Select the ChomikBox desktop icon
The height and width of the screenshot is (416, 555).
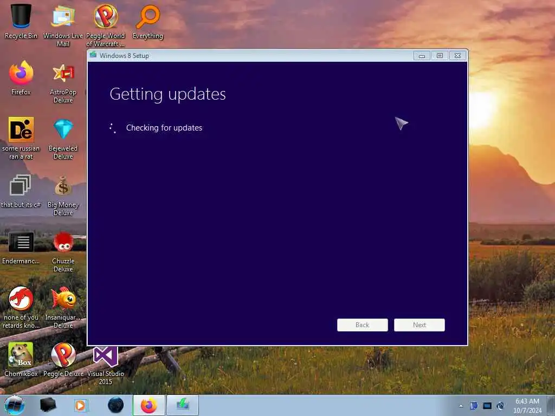pyautogui.click(x=21, y=360)
